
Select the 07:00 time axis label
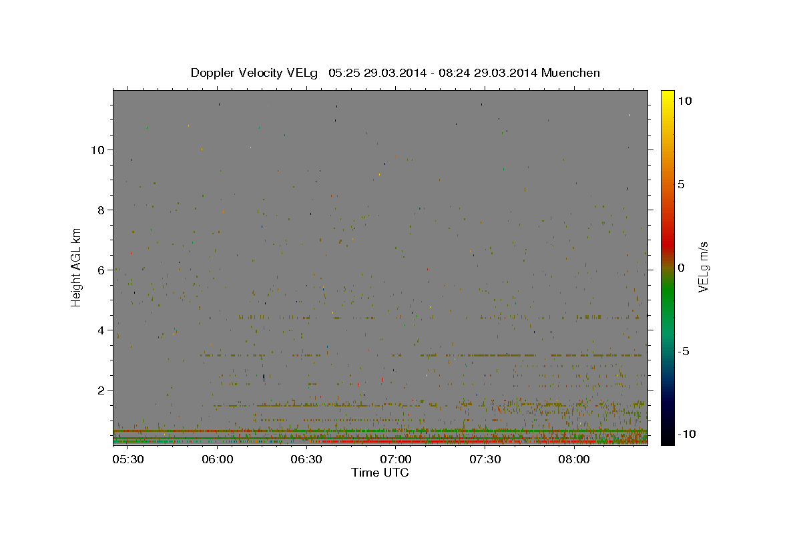pyautogui.click(x=395, y=460)
